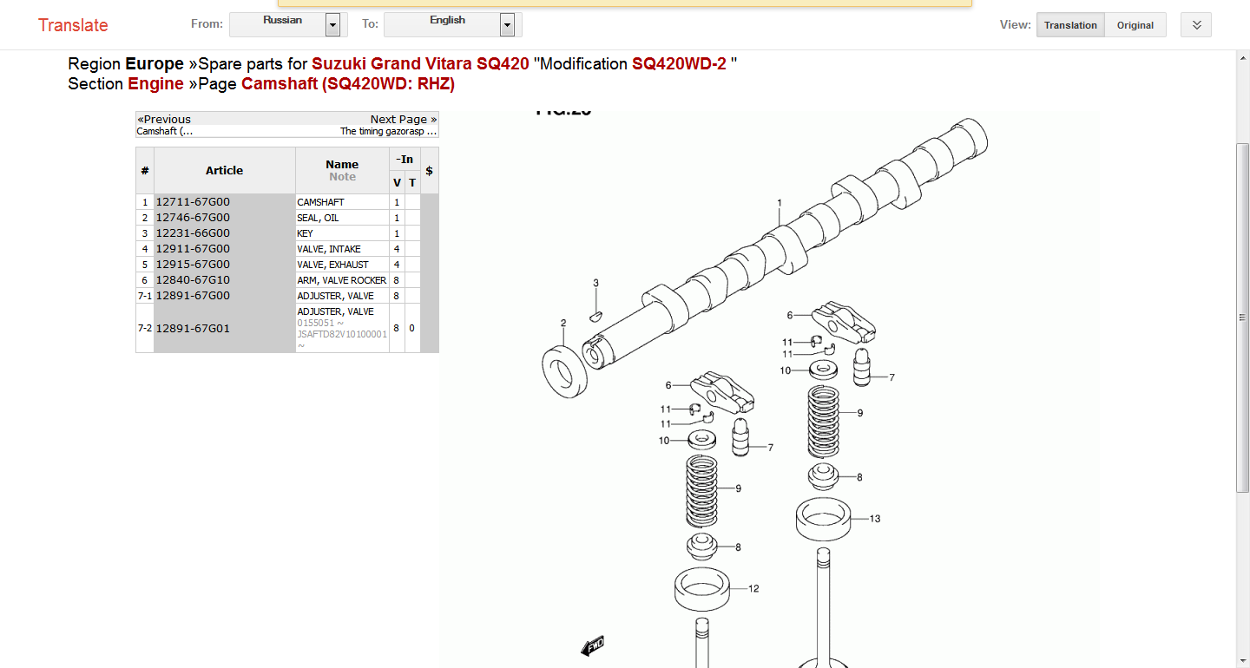
Task: Open the Google Translate logo link
Action: (x=73, y=25)
